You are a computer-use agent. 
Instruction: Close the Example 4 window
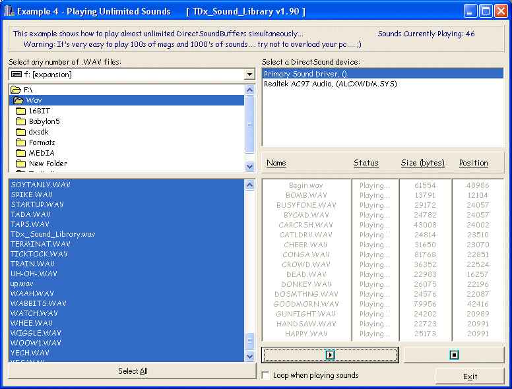[501, 11]
